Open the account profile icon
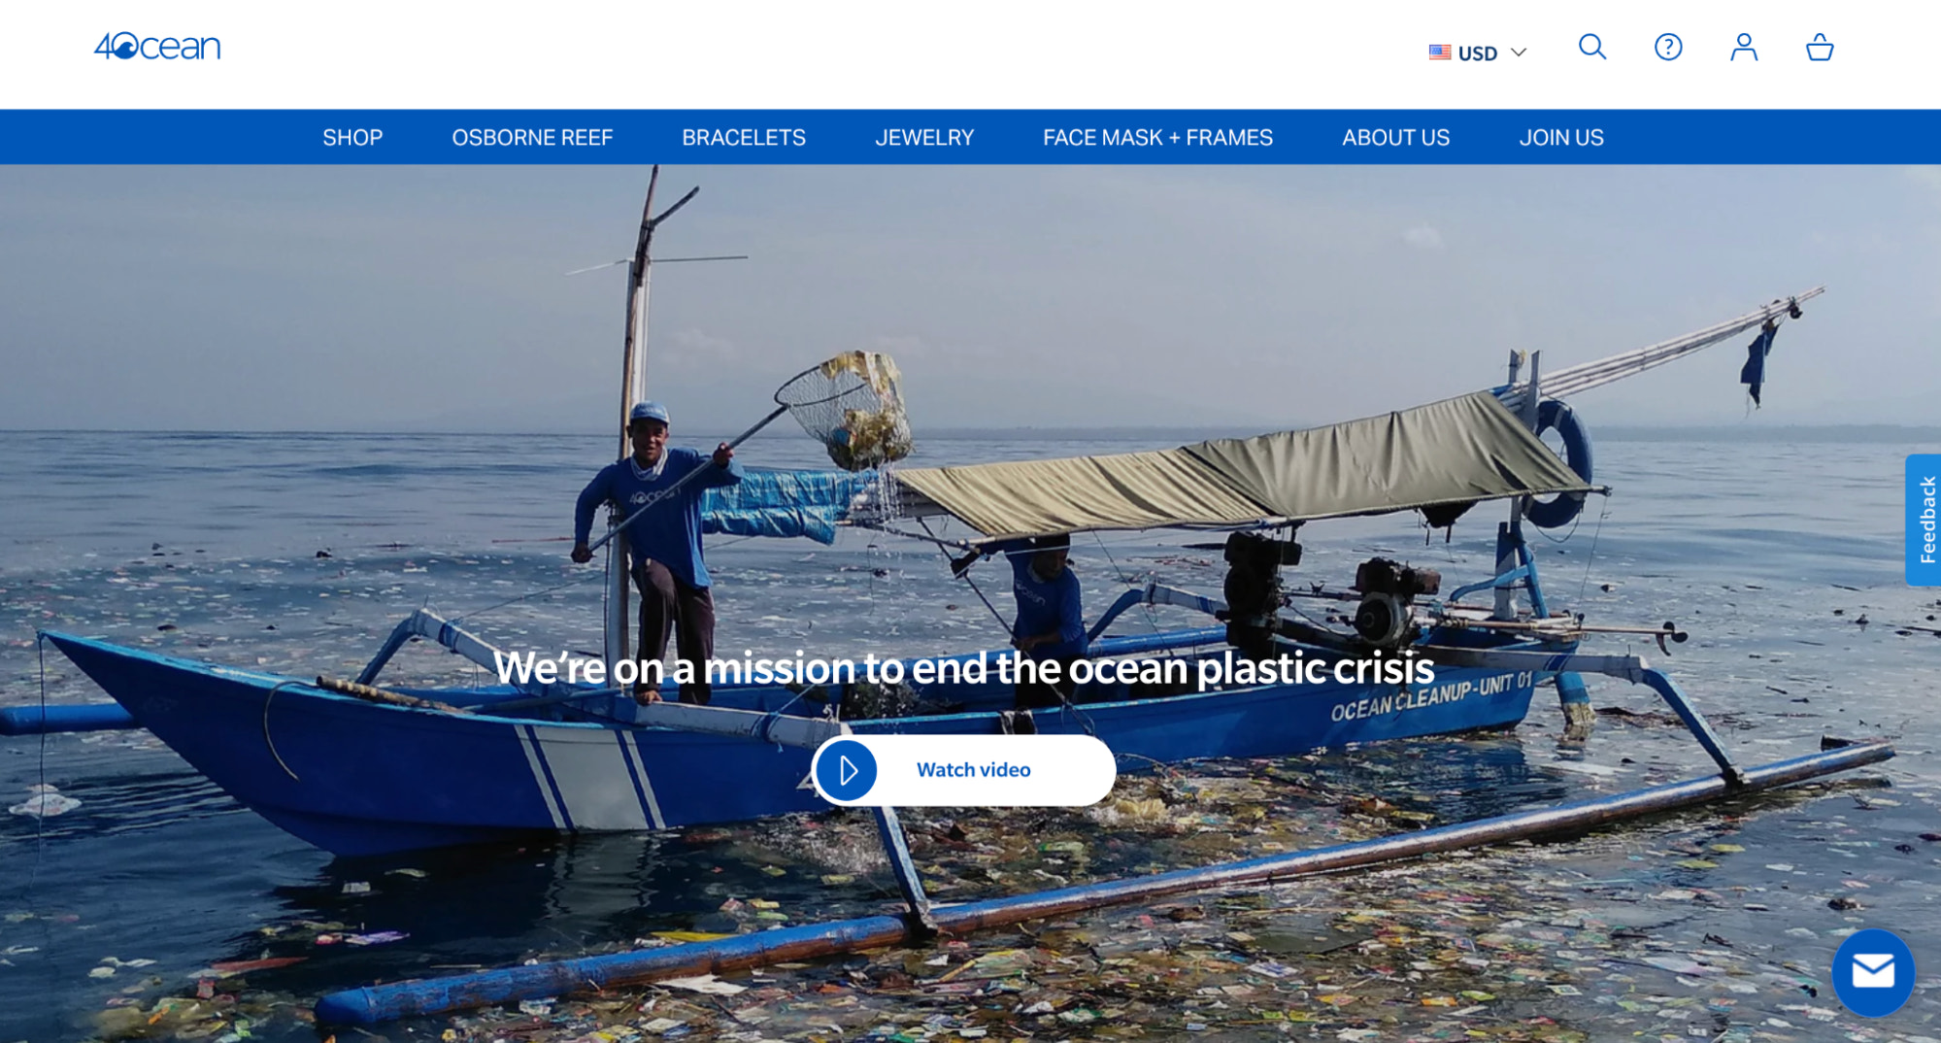 1744,47
